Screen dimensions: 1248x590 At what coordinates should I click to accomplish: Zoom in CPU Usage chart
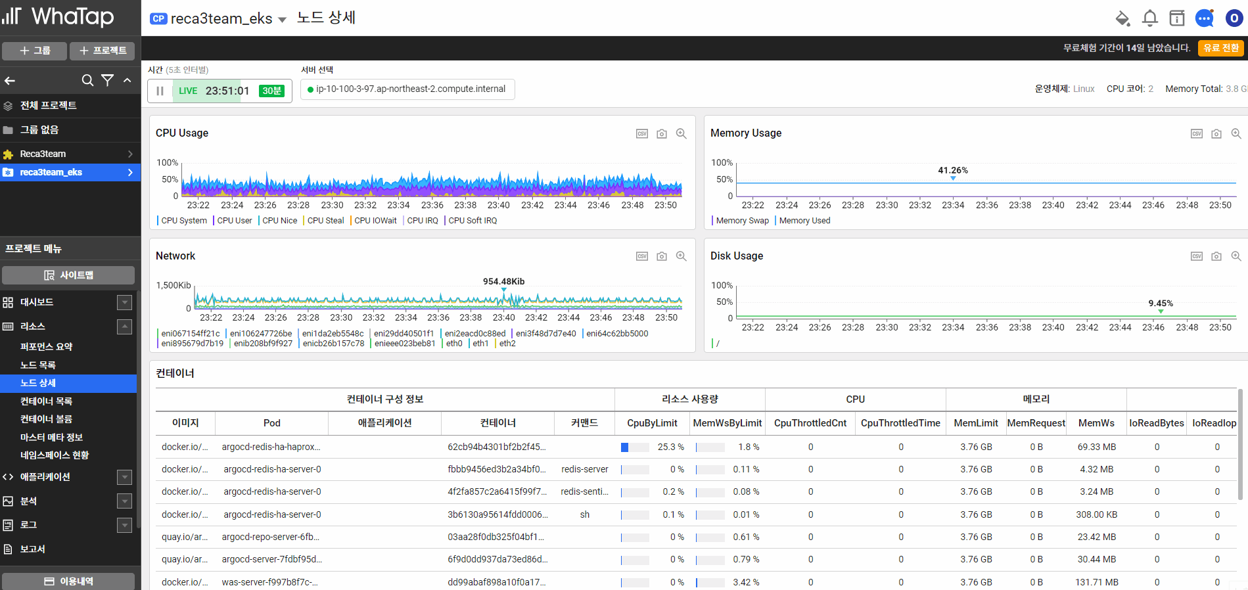point(682,133)
